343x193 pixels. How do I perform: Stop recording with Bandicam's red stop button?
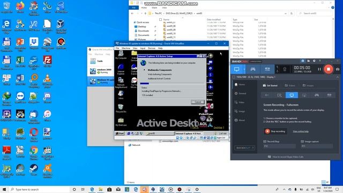(x=328, y=69)
